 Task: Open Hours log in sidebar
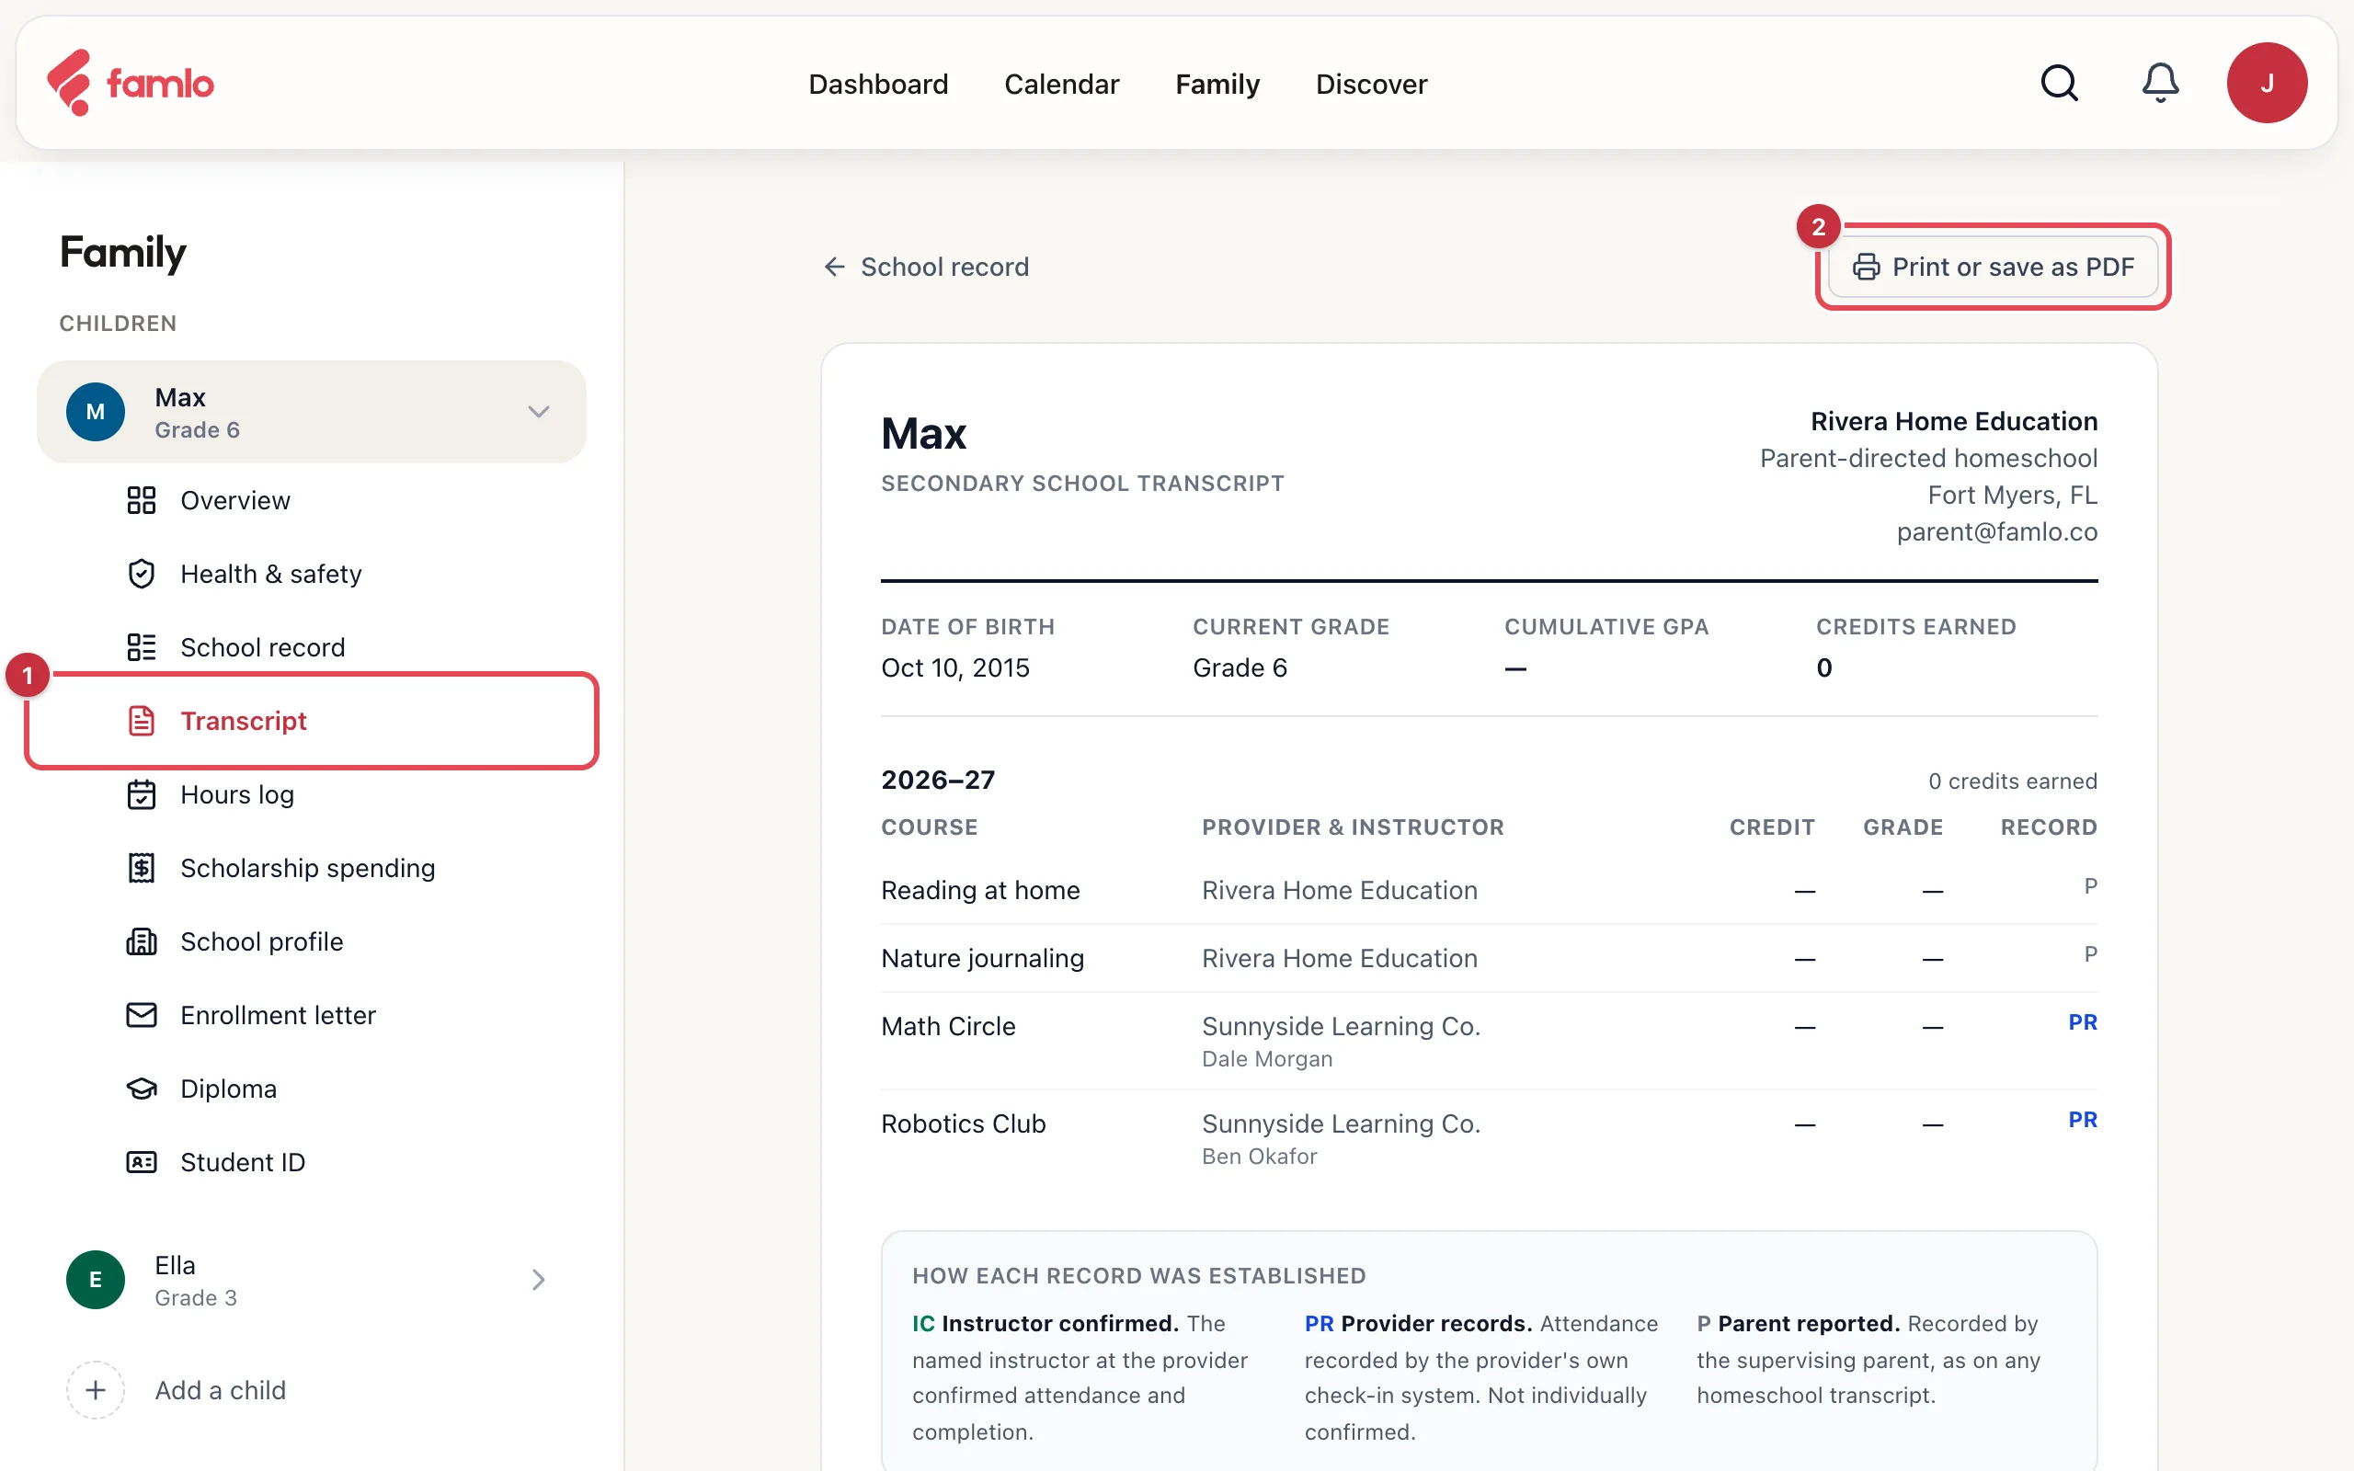pyautogui.click(x=237, y=793)
